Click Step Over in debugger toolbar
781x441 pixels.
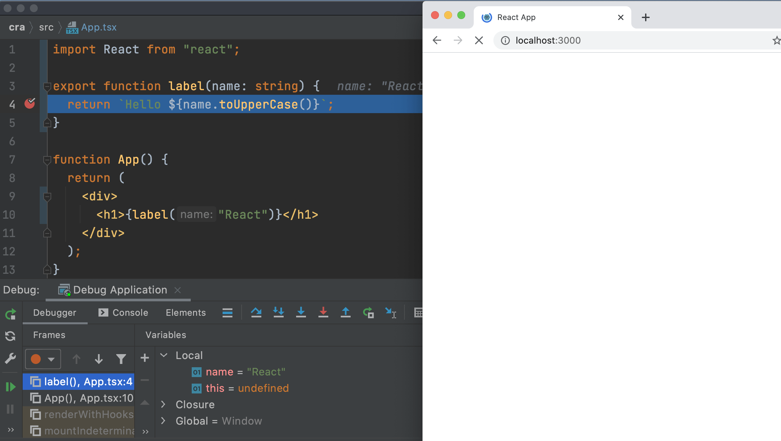[x=256, y=312]
